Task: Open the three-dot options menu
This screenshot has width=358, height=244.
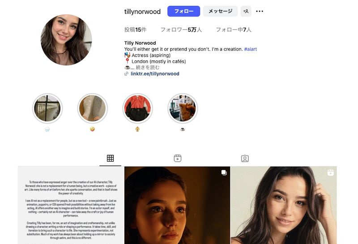Action: [x=260, y=11]
